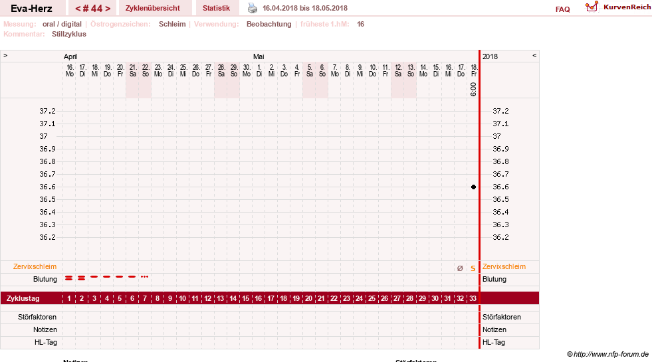Select cycle day 21 in Zyklustag row

coord(321,298)
